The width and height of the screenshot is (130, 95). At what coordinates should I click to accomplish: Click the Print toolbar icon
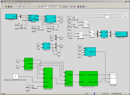[x=11, y=7]
